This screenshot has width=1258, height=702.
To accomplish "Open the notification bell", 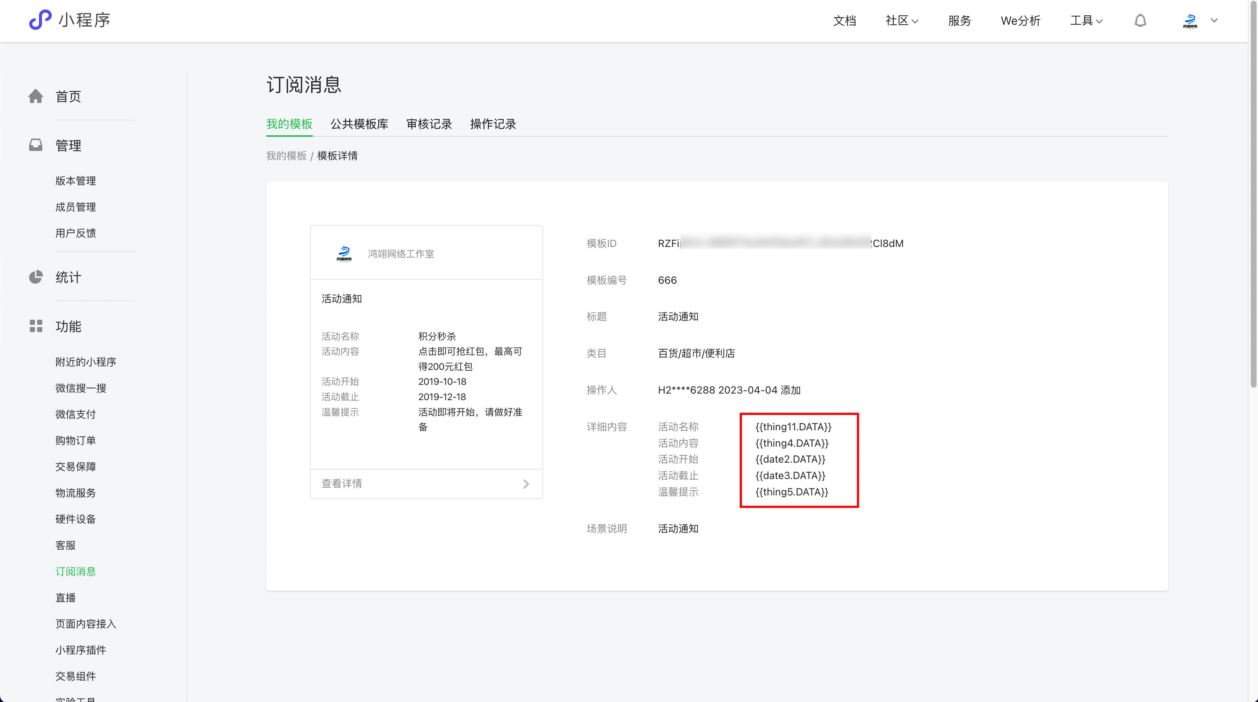I will (1140, 20).
